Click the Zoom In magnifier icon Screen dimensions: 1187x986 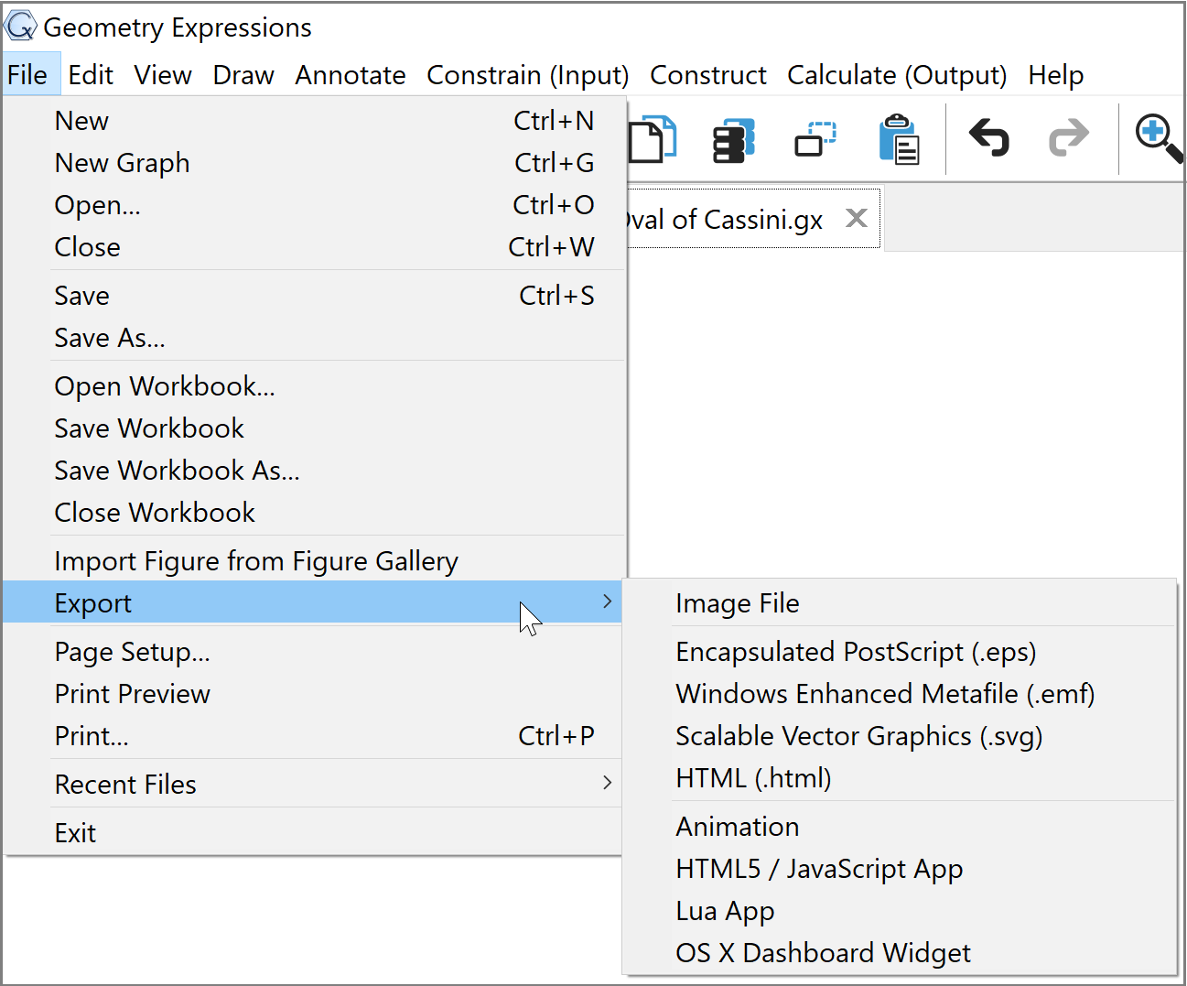1157,138
